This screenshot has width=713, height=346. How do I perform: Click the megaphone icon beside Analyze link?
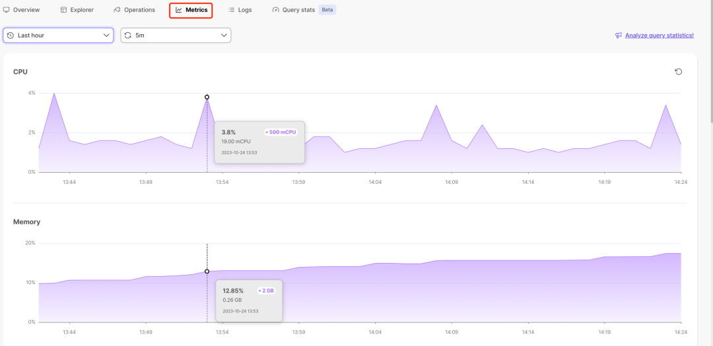[619, 35]
